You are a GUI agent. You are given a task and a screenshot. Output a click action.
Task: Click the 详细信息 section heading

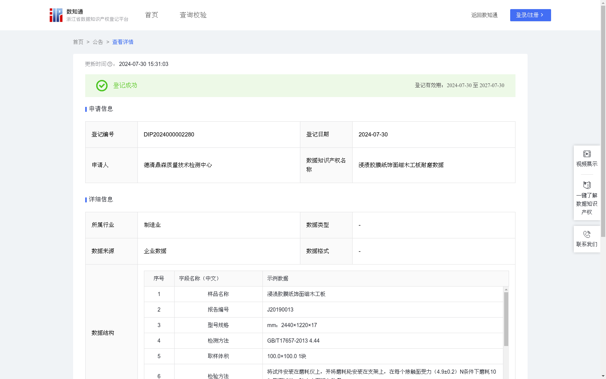[x=101, y=200]
